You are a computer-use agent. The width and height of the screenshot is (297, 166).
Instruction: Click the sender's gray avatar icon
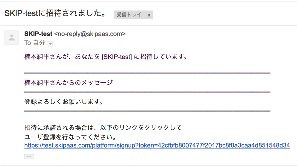point(12,37)
